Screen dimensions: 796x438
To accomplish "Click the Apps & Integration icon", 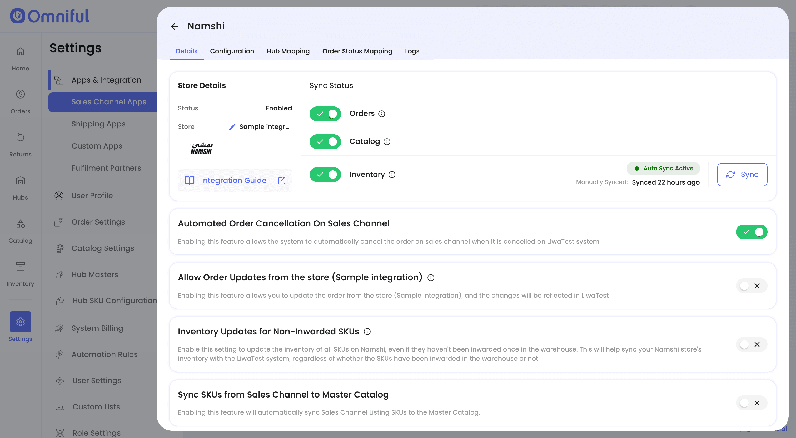I will [59, 80].
